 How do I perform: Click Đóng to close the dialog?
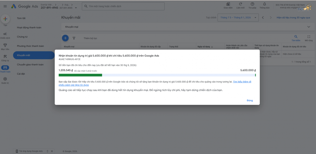(250, 100)
